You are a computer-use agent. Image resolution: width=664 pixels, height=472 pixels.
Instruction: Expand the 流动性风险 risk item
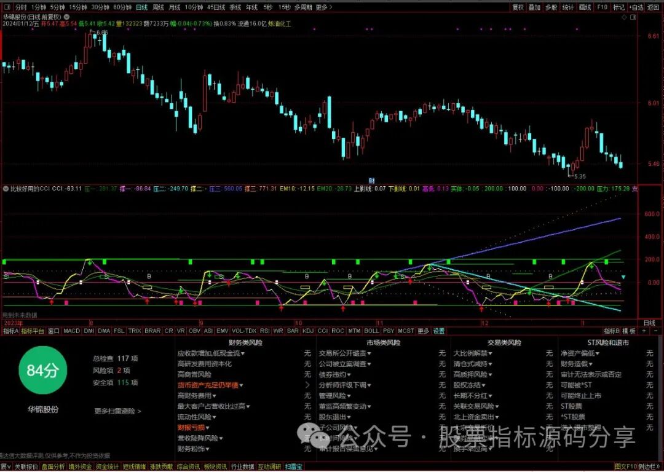(197, 417)
